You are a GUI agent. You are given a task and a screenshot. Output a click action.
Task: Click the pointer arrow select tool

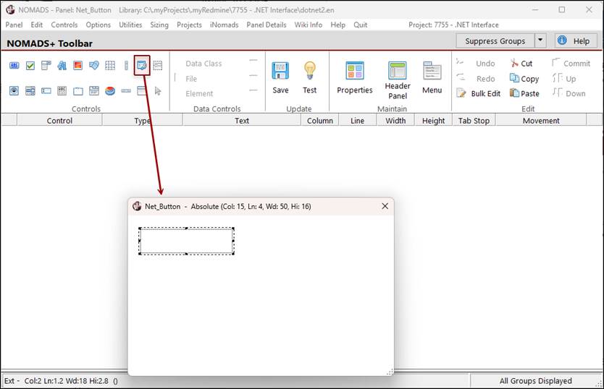coord(158,91)
